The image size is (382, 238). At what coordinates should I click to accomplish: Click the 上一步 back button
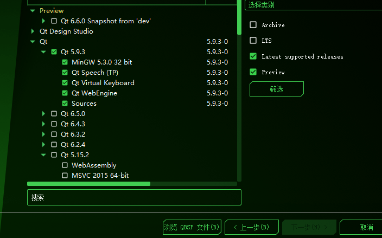point(251,227)
